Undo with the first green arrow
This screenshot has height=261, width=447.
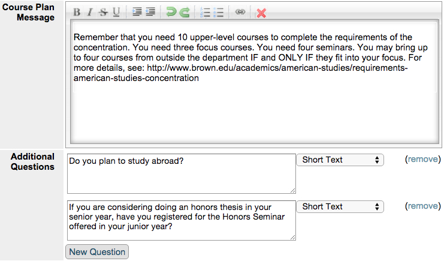tap(171, 12)
